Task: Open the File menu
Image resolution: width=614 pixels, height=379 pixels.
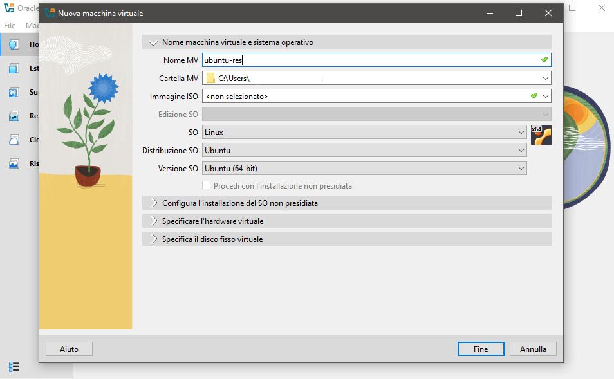Action: point(10,25)
